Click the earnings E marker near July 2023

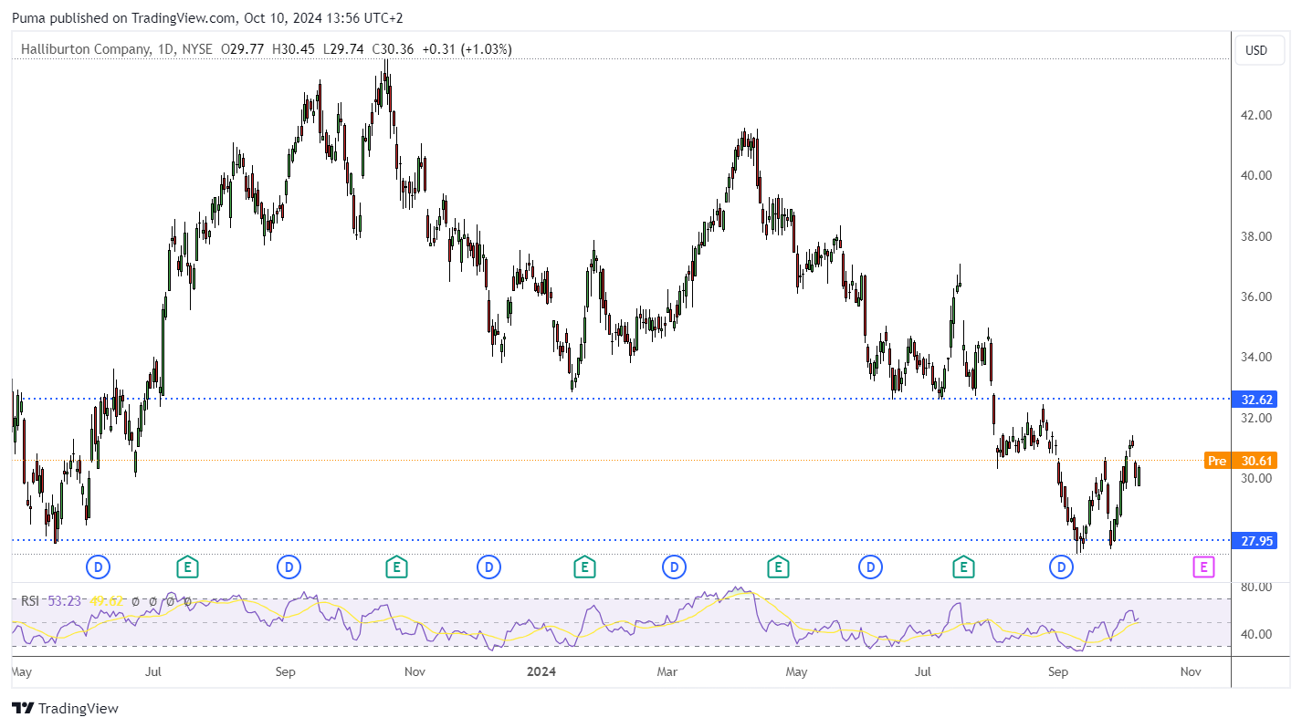(x=187, y=567)
